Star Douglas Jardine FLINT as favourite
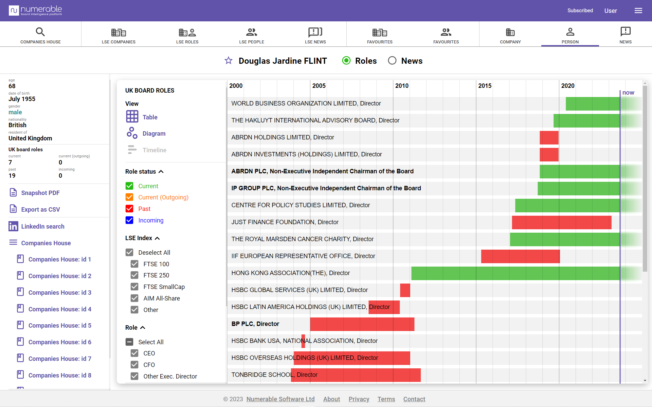The height and width of the screenshot is (407, 652). point(229,60)
